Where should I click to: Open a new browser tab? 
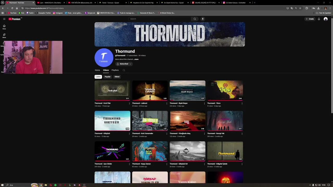click(x=254, y=3)
